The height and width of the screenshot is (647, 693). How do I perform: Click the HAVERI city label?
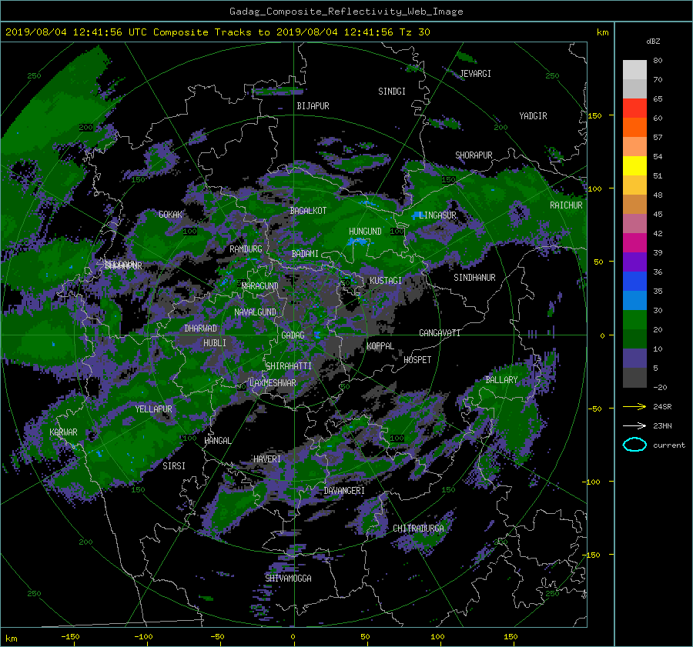click(x=267, y=459)
